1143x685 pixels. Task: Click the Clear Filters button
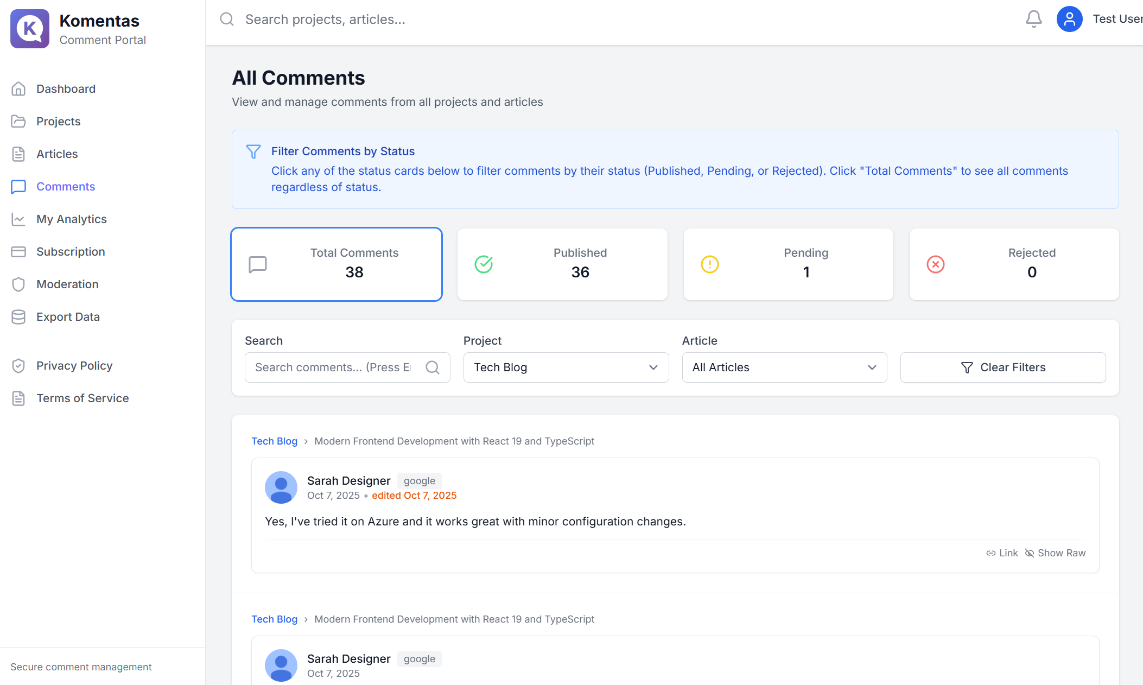point(1002,367)
